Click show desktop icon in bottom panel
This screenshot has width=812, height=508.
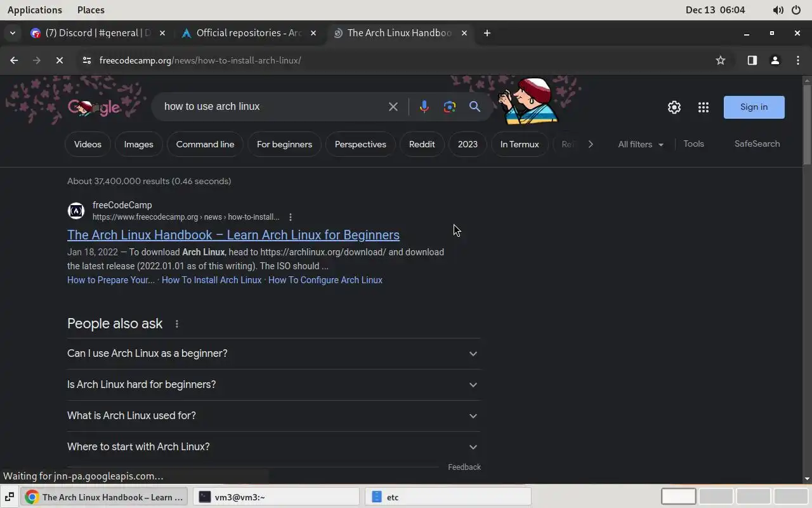(10, 497)
